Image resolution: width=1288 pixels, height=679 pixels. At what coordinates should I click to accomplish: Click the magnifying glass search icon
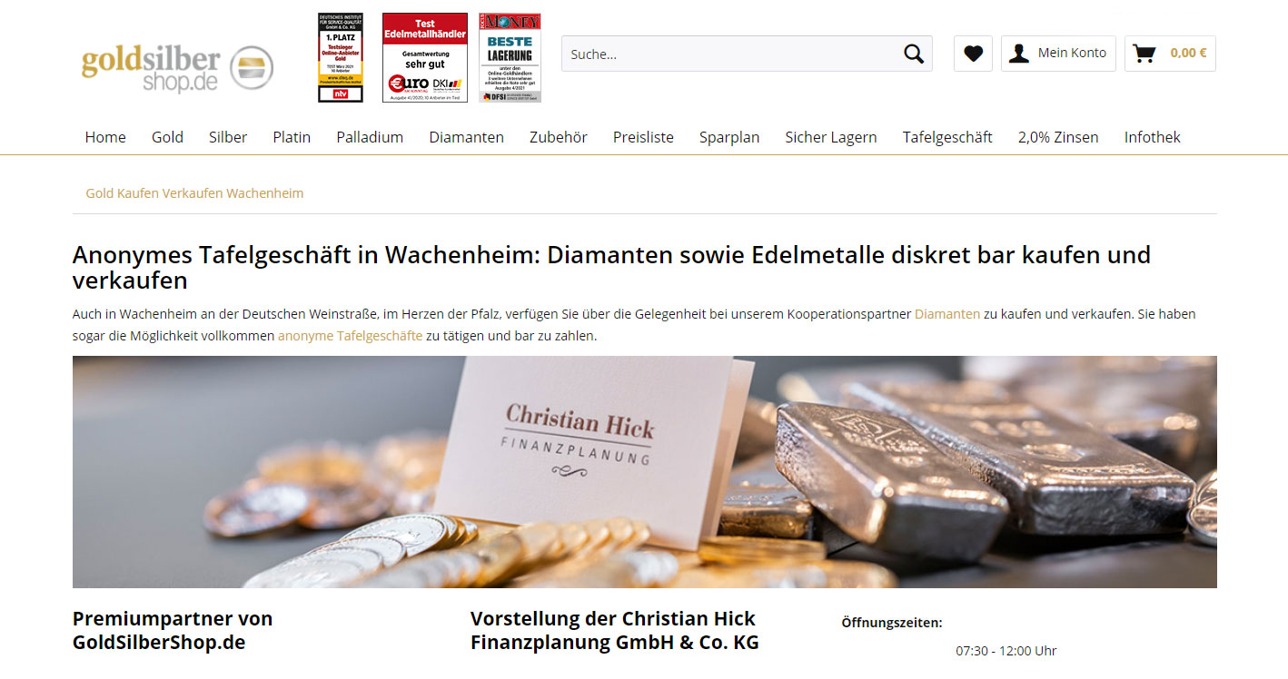913,54
